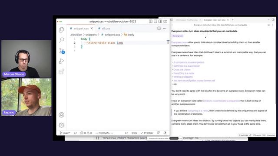Viewport: 278px width, 156px height.
Task: Click the 1em value in editor
Action: 119,43
